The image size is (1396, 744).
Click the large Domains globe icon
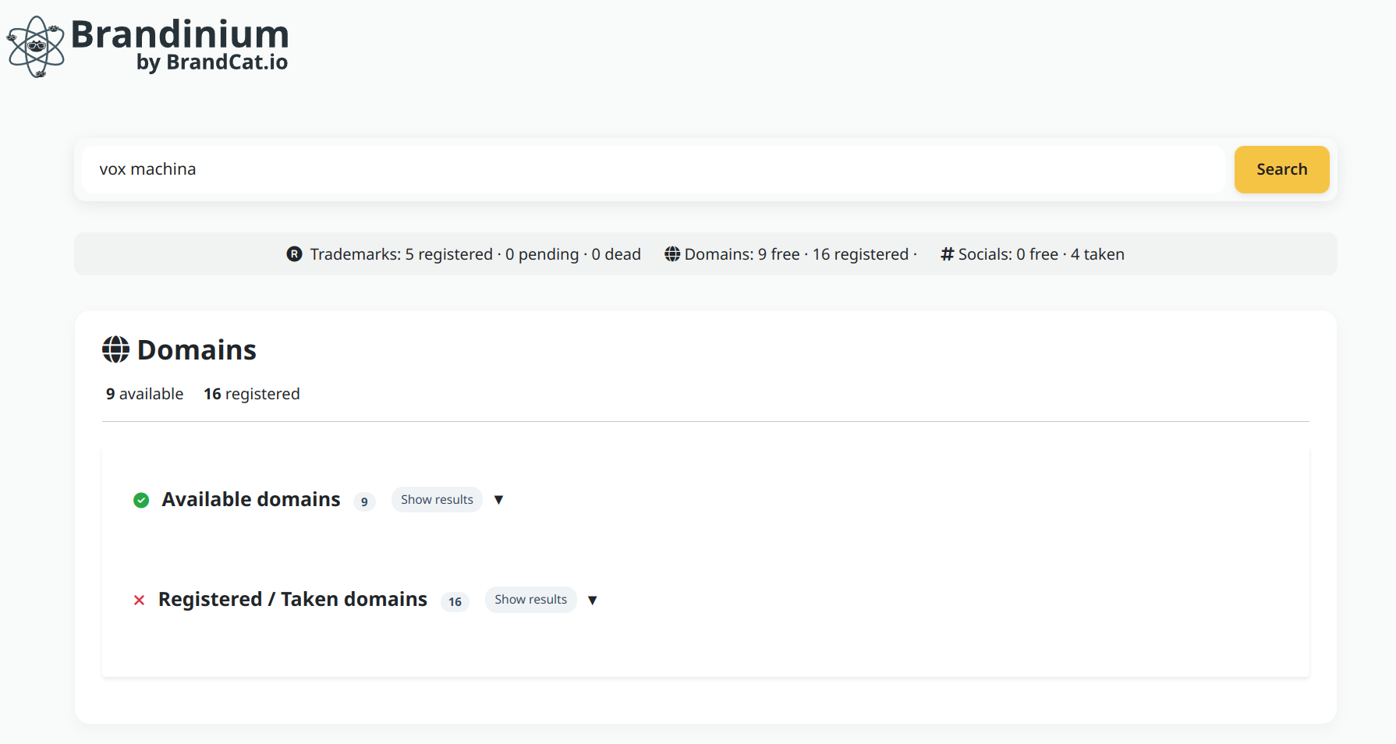pyautogui.click(x=116, y=349)
